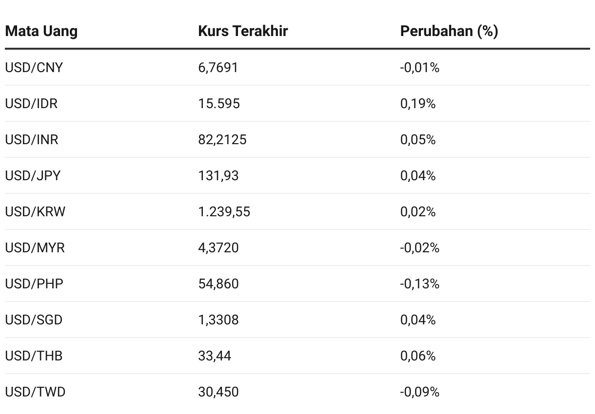Click the USD/KRW currency pair

tap(35, 212)
